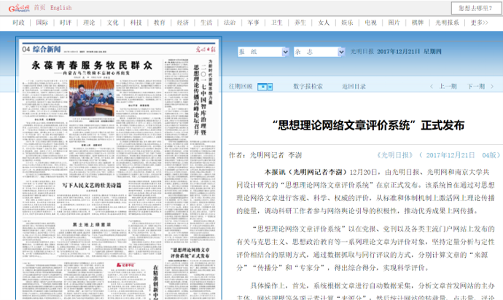Expand the 更多>> navigation overflow
Image resolution: width=503 pixels, height=300 pixels.
(478, 23)
